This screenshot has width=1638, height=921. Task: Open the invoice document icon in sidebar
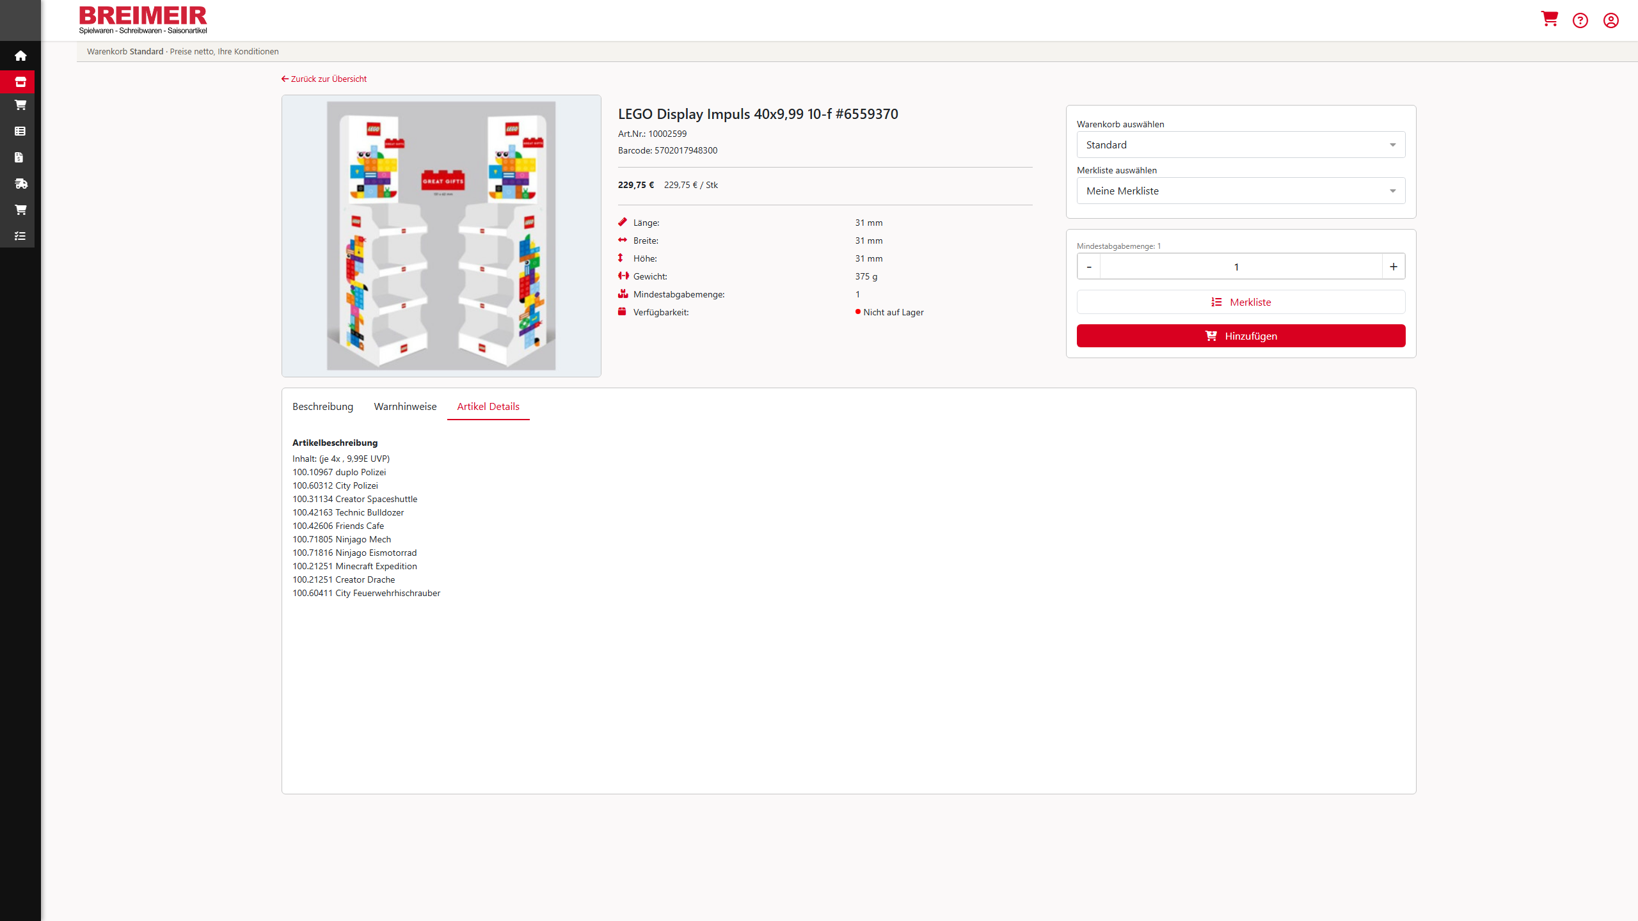pos(19,157)
